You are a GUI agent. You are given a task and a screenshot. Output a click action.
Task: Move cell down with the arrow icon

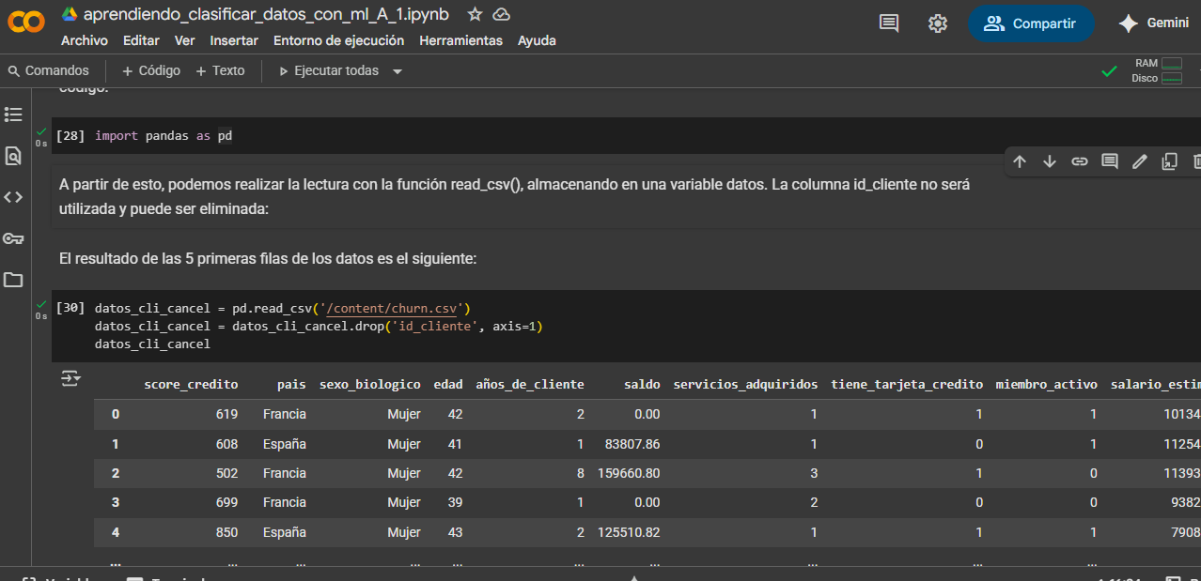pyautogui.click(x=1050, y=161)
